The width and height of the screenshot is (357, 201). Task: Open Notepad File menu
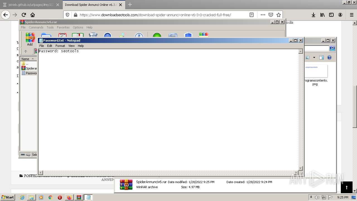pos(42,46)
